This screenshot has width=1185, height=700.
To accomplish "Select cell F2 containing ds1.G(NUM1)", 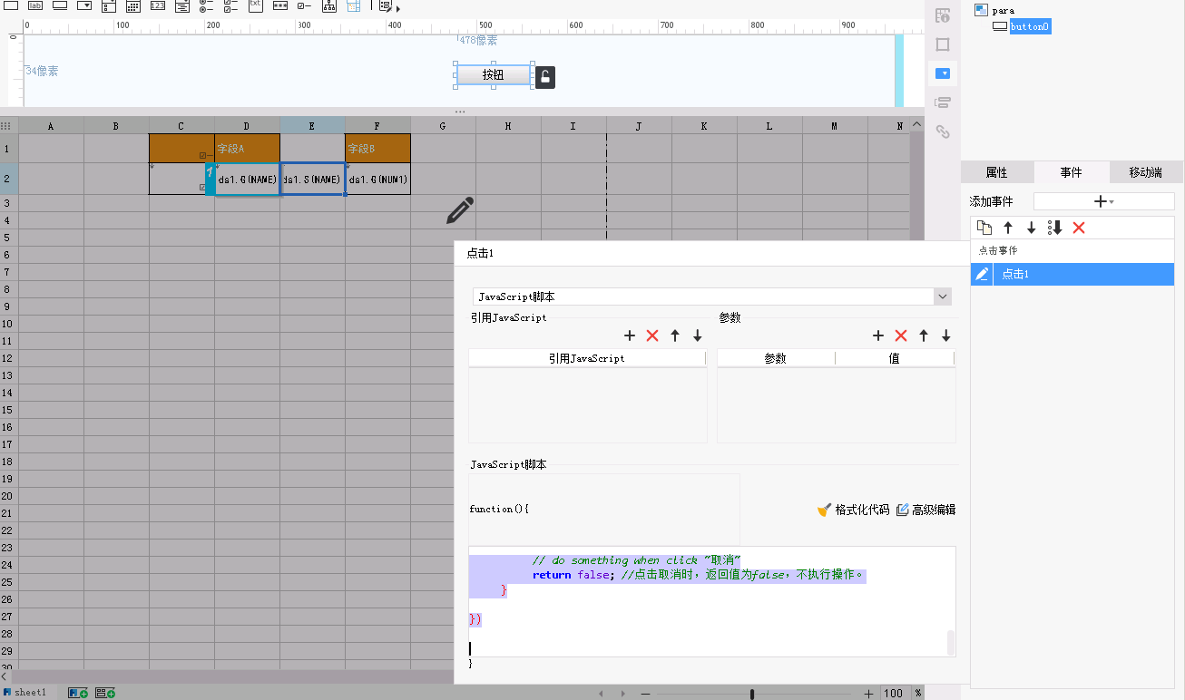I will (378, 180).
